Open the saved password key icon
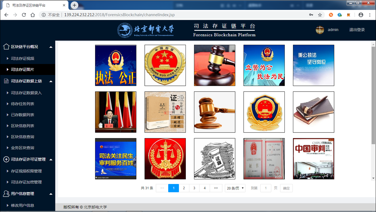The height and width of the screenshot is (212, 376). pyautogui.click(x=311, y=15)
